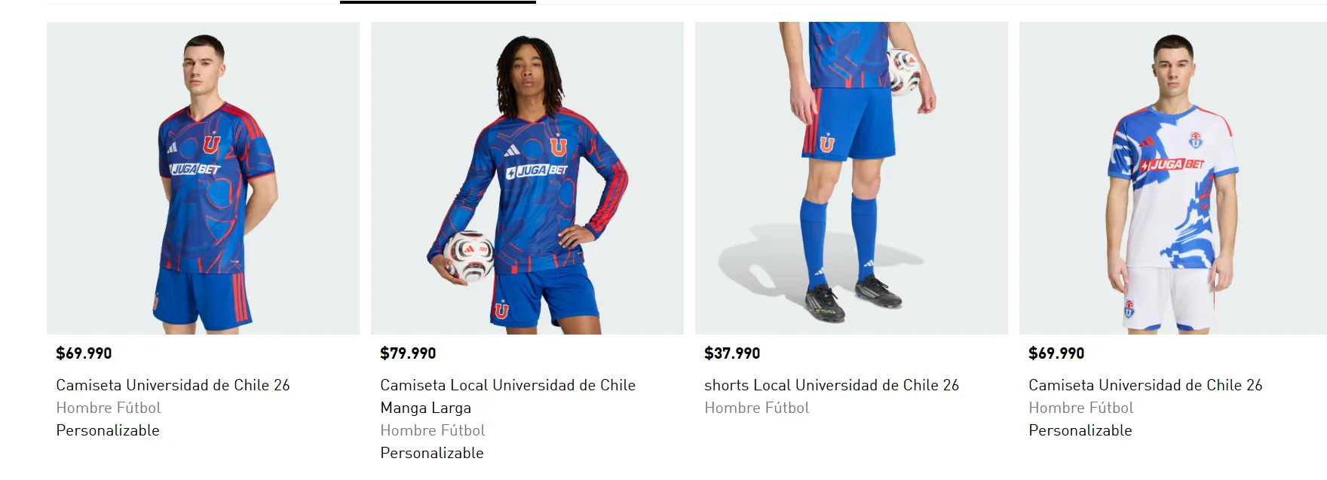Click the $79.990 price label

(408, 353)
